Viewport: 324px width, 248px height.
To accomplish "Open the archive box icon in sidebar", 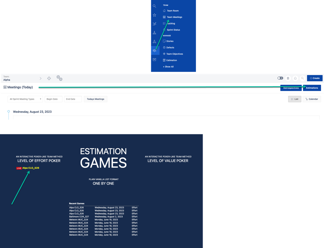I will [154, 59].
